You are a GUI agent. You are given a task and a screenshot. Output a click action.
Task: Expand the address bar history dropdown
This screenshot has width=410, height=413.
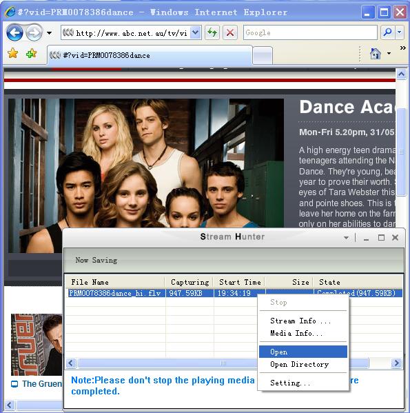tap(196, 32)
